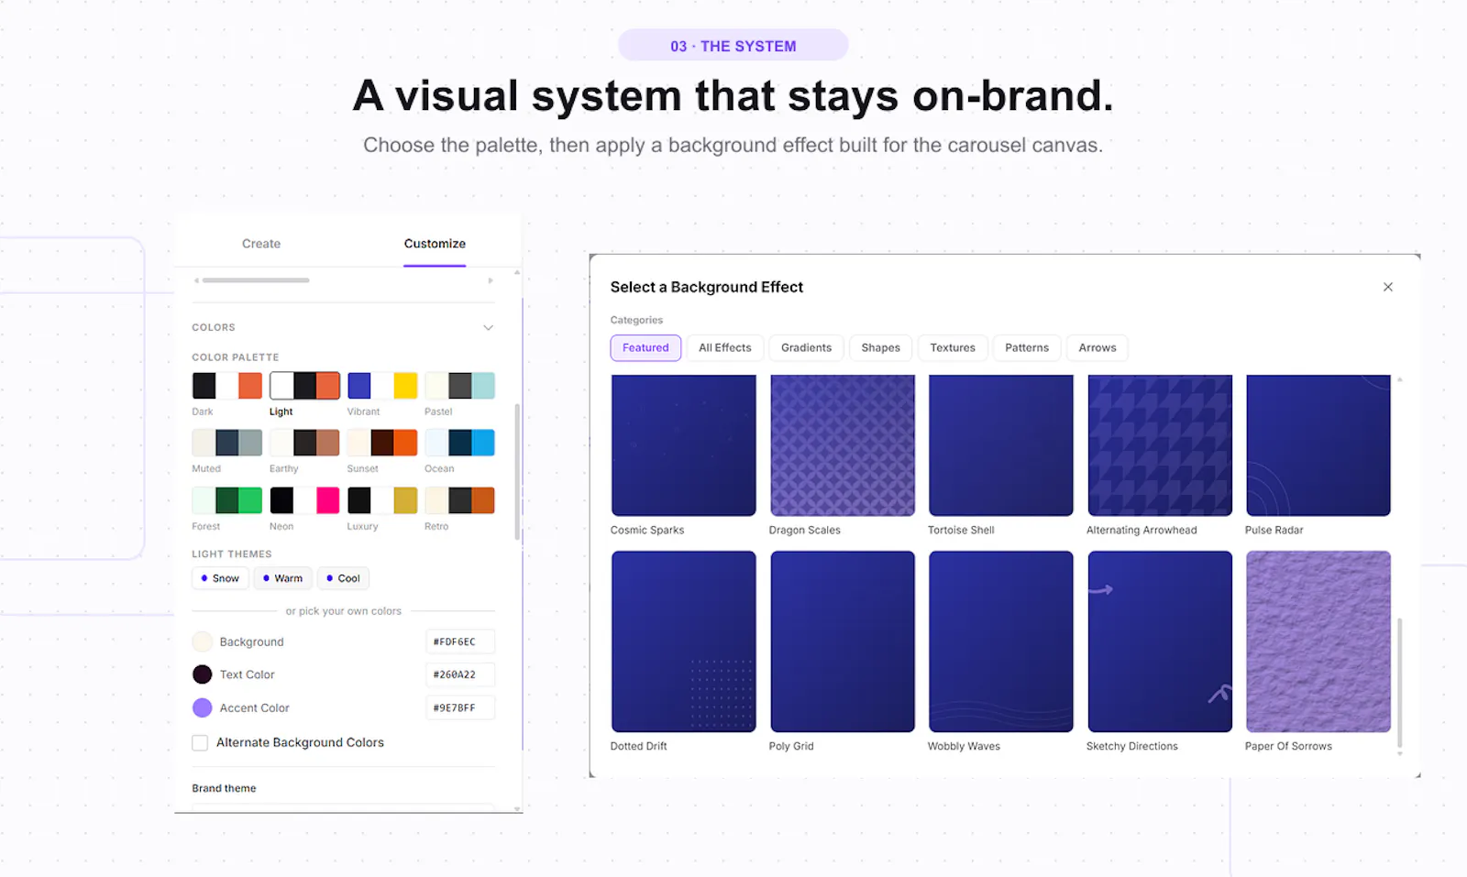1467x877 pixels.
Task: Select the Wobbly Waves effect thumbnail
Action: 1001,641
